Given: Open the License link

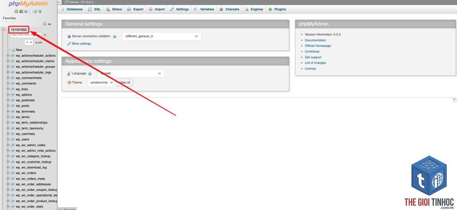Looking at the screenshot, I should [310, 69].
